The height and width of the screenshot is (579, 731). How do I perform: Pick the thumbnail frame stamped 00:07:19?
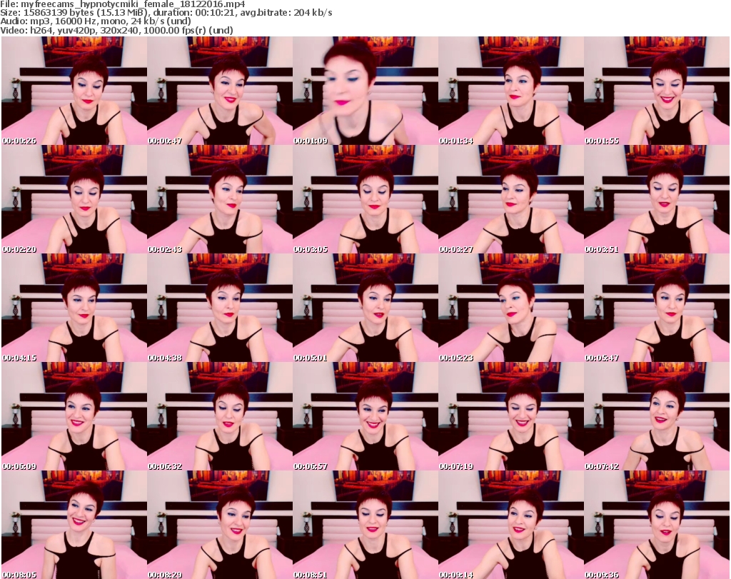(x=511, y=416)
